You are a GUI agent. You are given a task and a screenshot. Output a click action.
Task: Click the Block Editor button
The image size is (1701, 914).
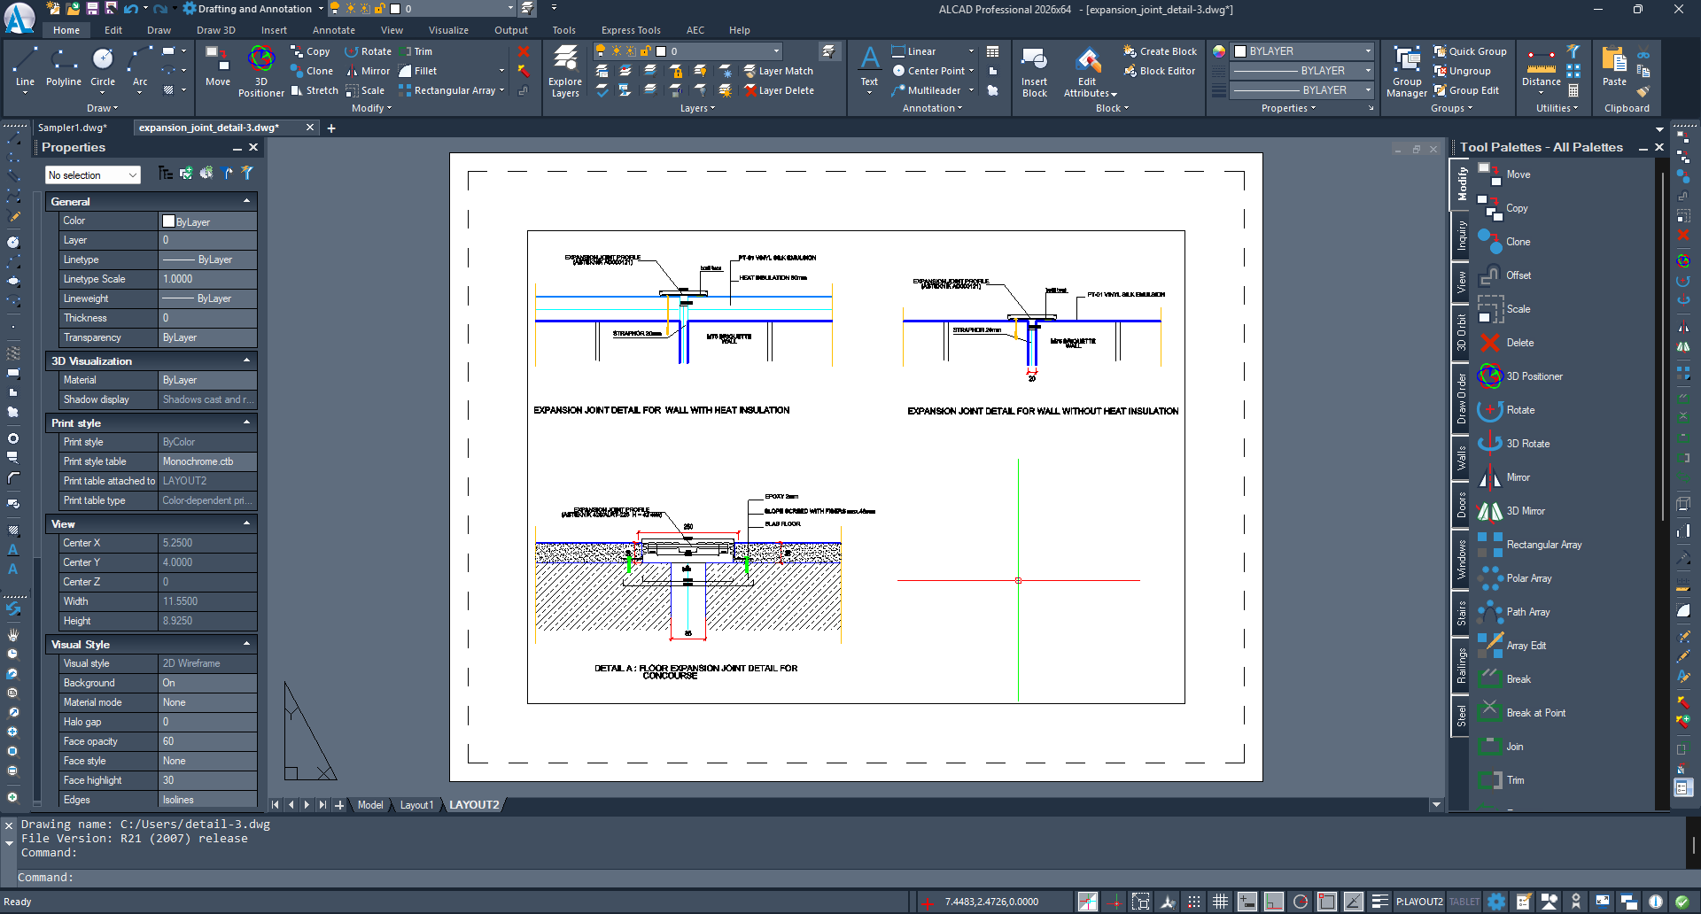point(1160,71)
